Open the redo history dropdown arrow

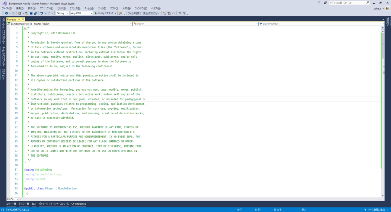(x=52, y=13)
